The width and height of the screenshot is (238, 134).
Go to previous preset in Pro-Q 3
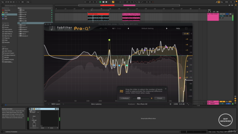click(128, 28)
